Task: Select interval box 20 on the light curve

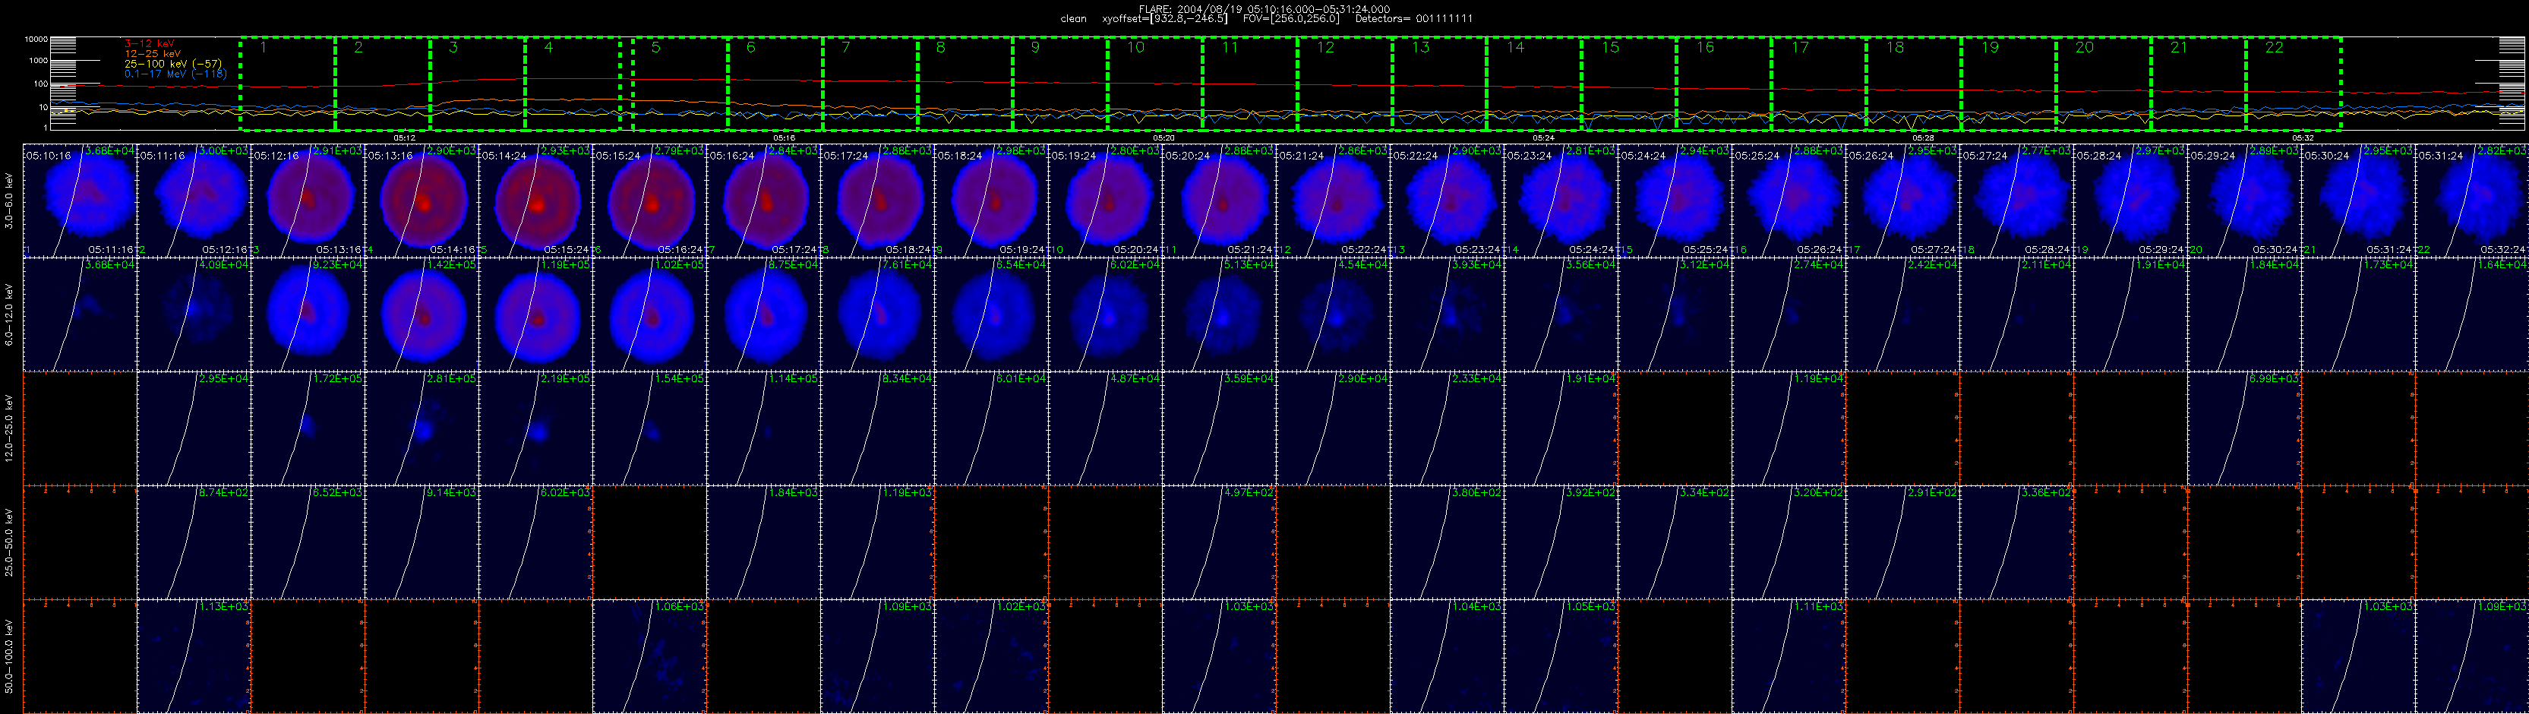Action: click(2104, 84)
